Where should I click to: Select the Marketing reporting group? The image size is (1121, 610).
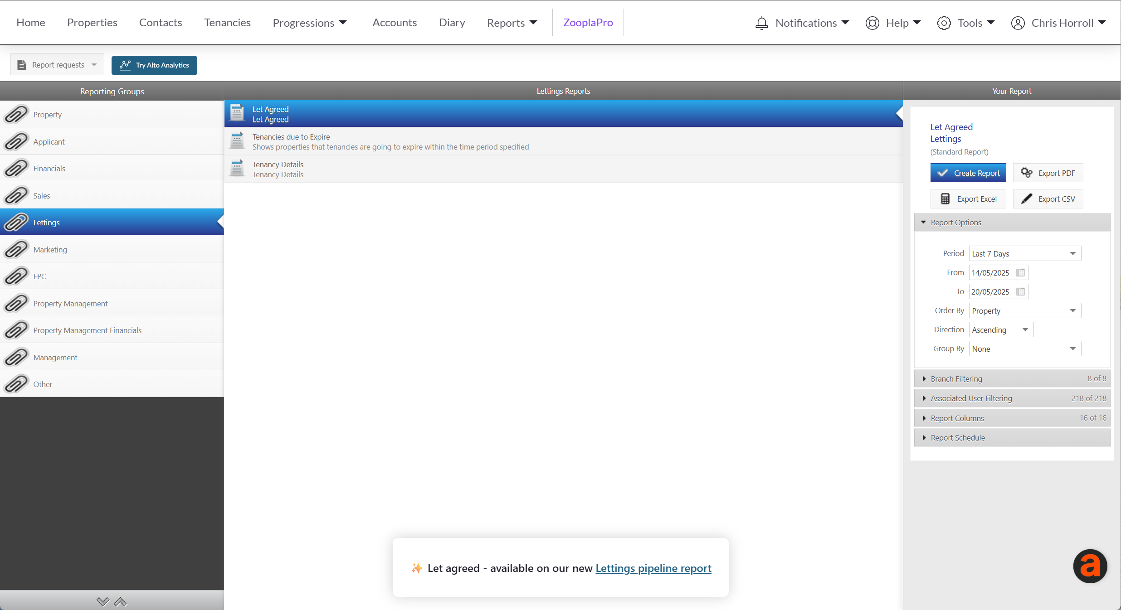click(x=112, y=249)
